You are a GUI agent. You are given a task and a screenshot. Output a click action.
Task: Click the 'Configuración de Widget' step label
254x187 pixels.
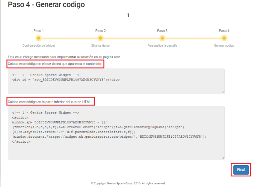[39, 46]
